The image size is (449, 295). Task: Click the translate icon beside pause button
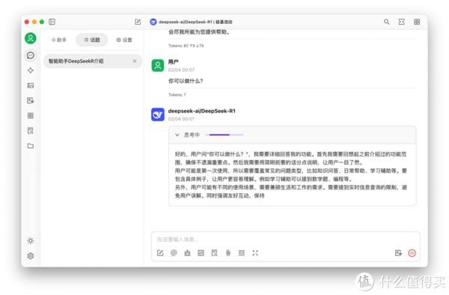coord(398,253)
